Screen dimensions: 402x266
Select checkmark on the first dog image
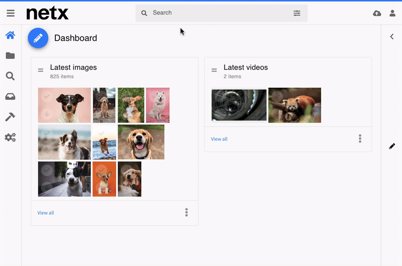click(46, 96)
